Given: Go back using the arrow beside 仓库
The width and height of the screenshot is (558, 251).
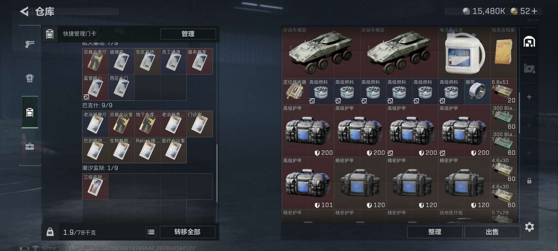Looking at the screenshot, I should click(x=24, y=12).
